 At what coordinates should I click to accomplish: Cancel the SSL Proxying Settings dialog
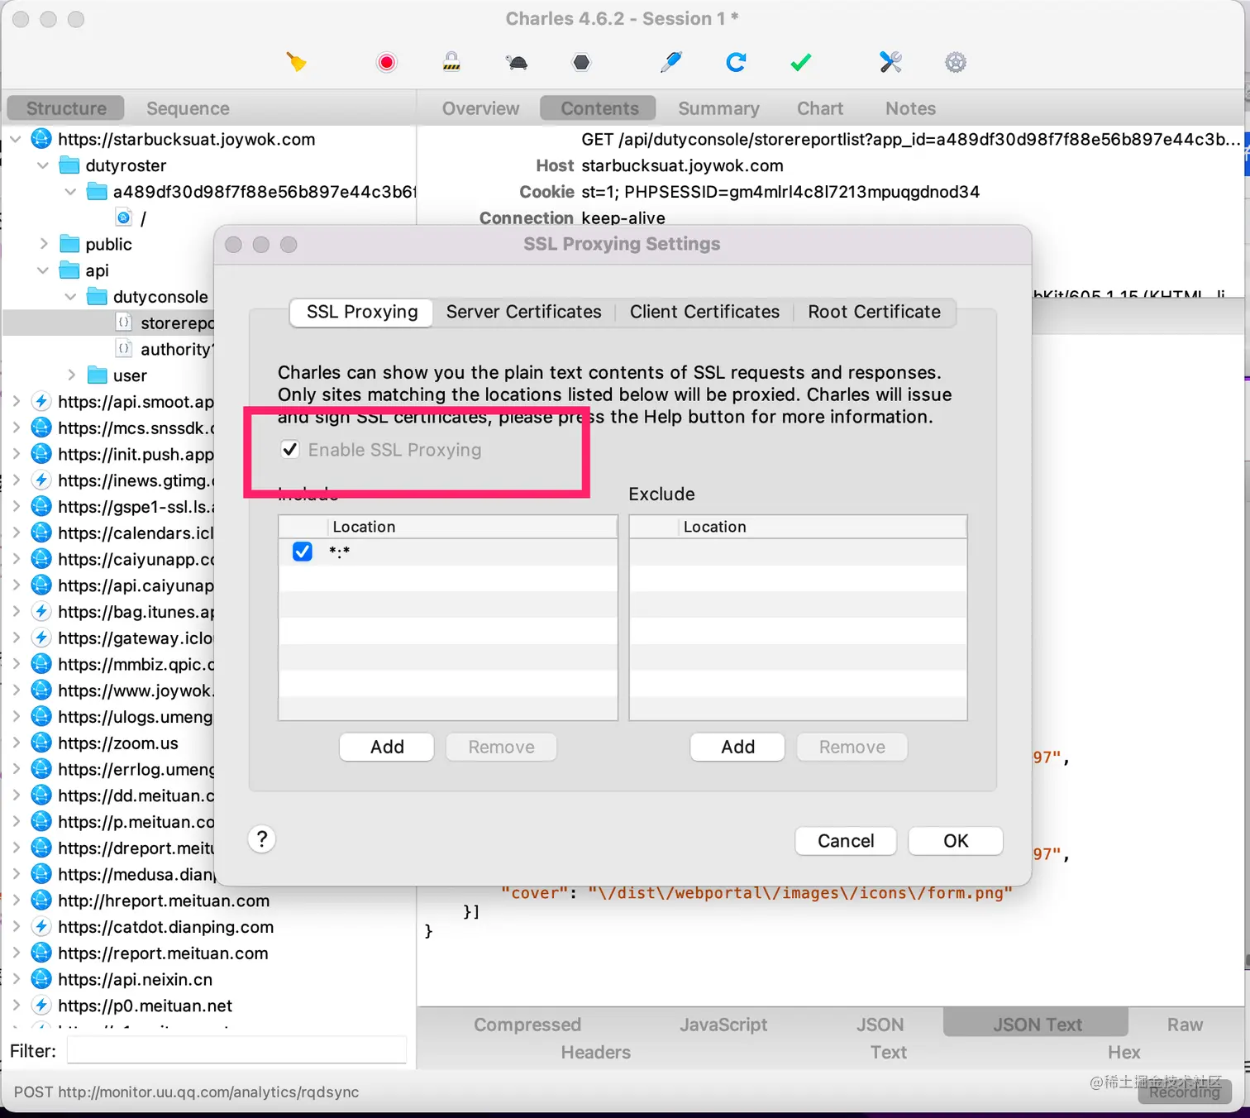tap(846, 841)
